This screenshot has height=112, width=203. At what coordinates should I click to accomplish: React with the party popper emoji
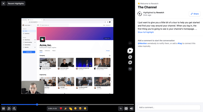tap(66, 108)
